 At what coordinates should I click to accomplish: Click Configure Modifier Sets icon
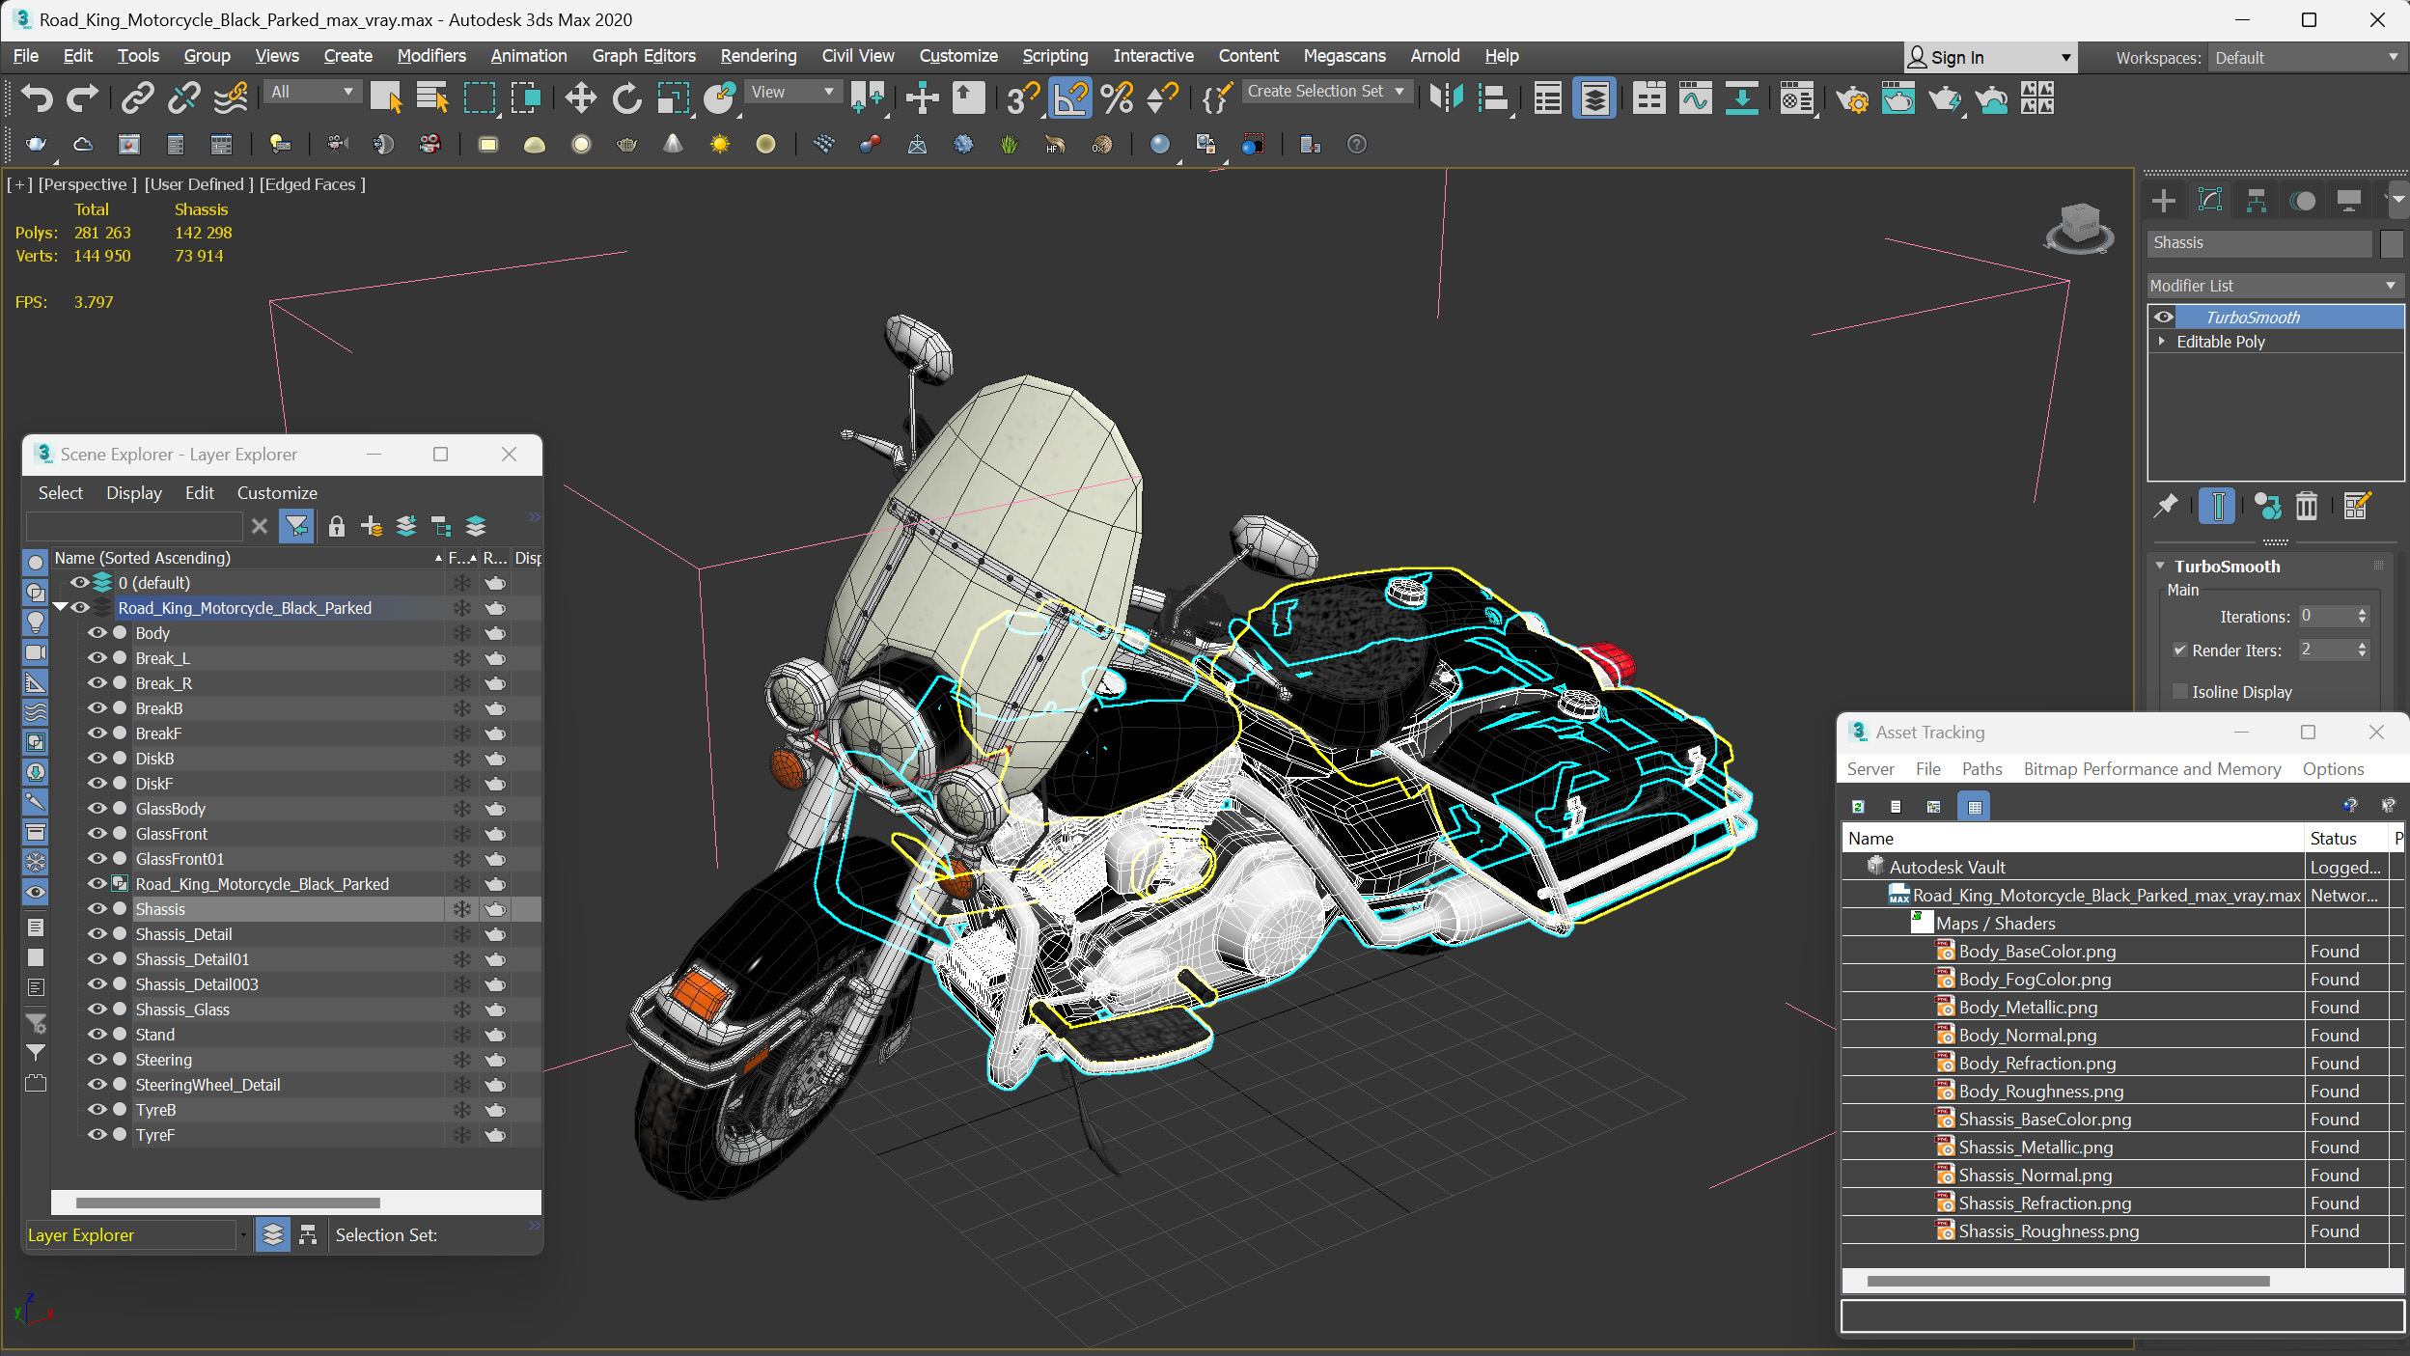[2356, 506]
